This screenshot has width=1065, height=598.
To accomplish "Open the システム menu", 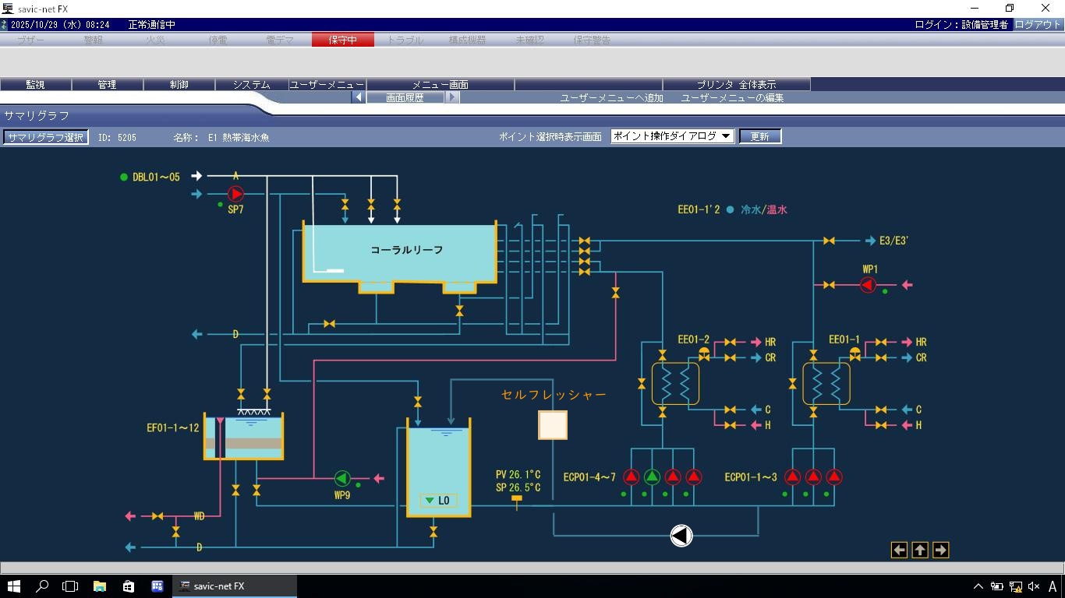I will pyautogui.click(x=251, y=84).
